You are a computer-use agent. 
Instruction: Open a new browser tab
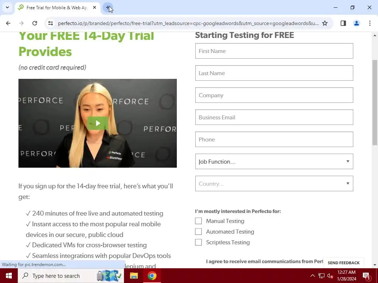(x=108, y=7)
